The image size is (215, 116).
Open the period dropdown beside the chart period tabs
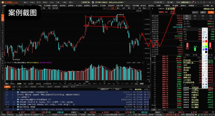coord(55,8)
